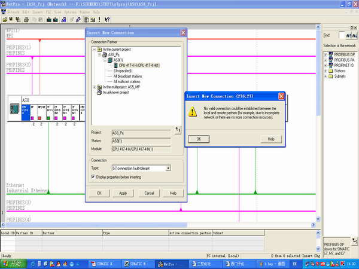Click Help in Insert New Connection dialog
Image resolution: width=359 pixels, height=269 pixels.
click(173, 193)
